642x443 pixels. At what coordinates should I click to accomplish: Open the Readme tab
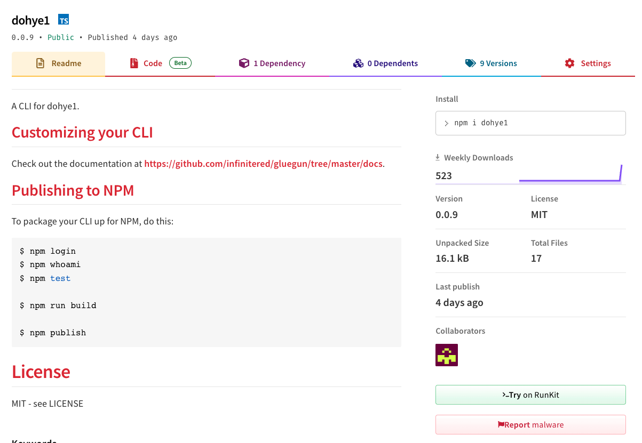point(58,63)
